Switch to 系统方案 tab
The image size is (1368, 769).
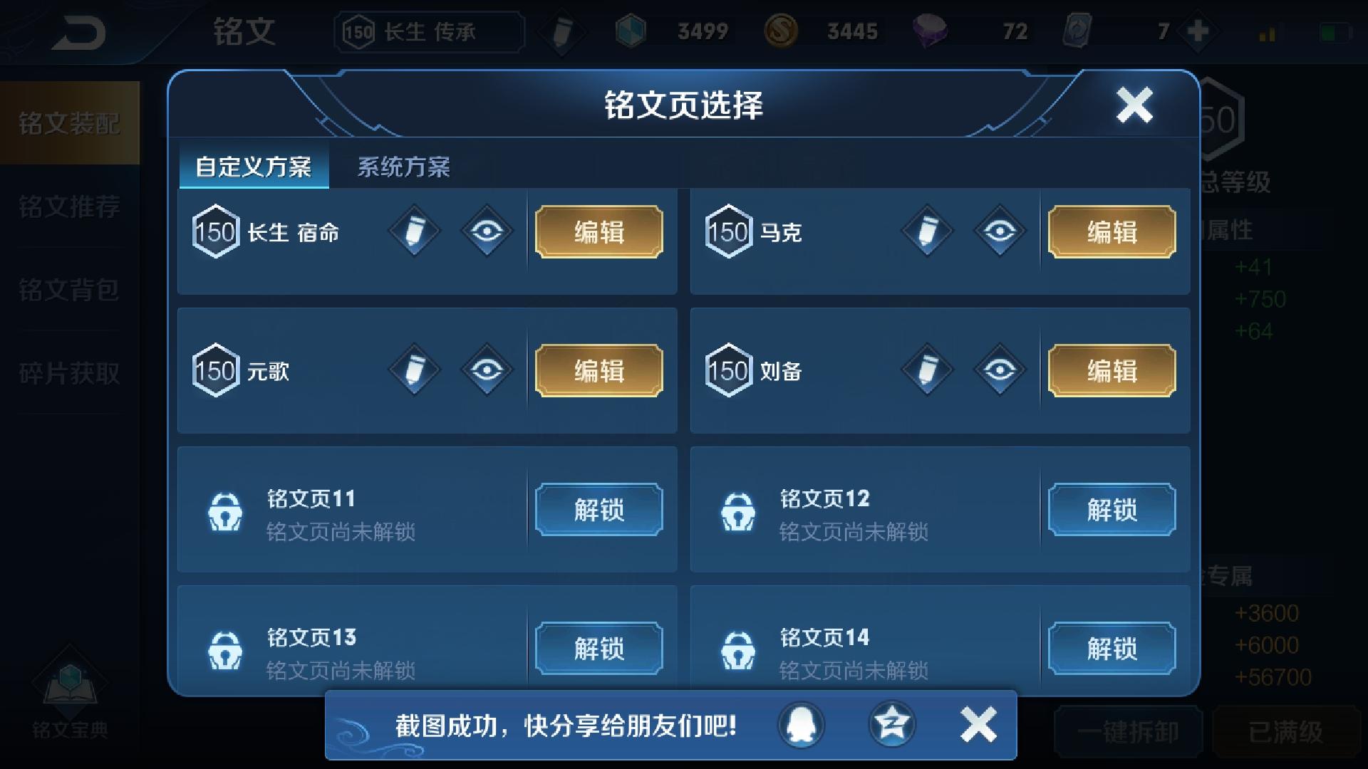(x=403, y=167)
